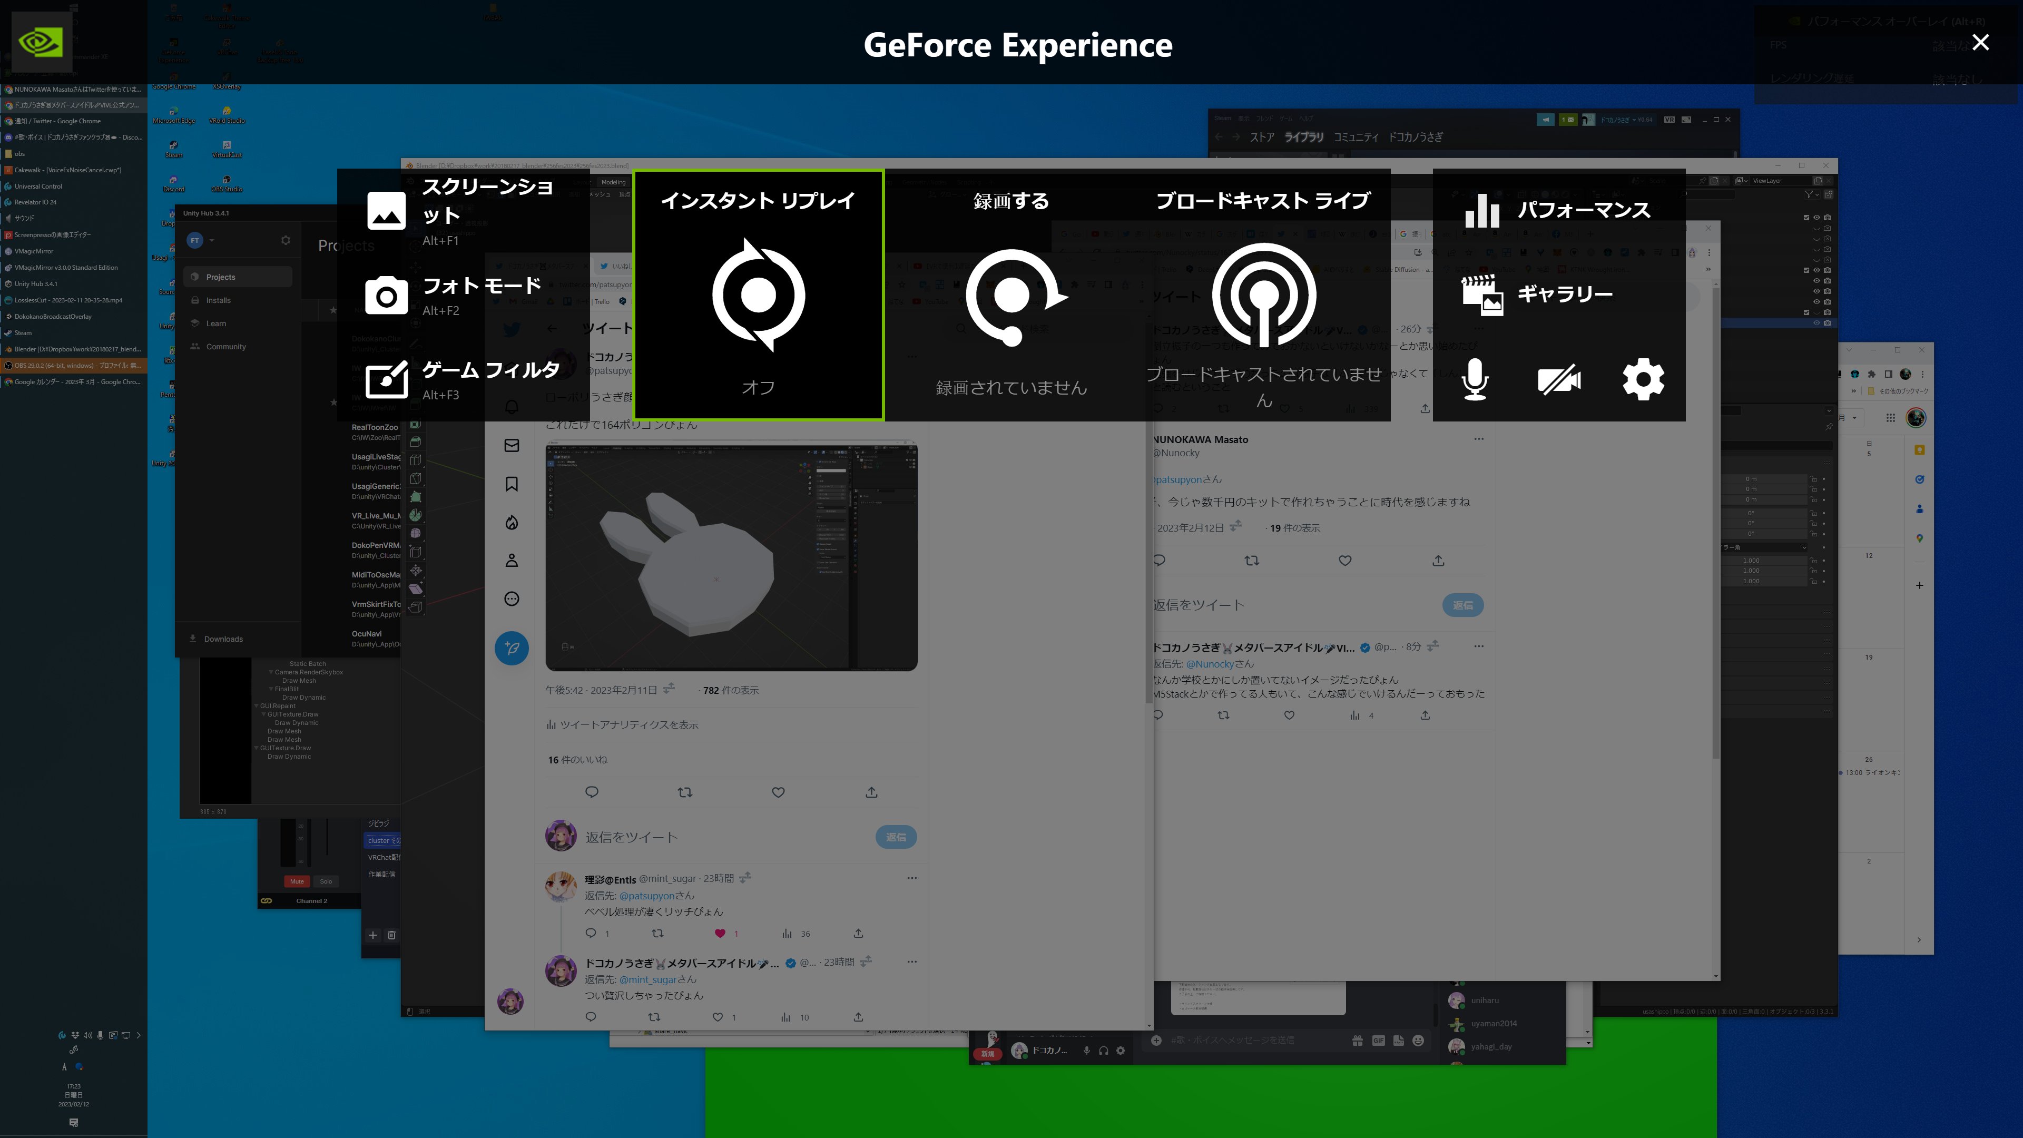Open ストア tab in Steam window
Image resolution: width=2023 pixels, height=1138 pixels.
1262,138
